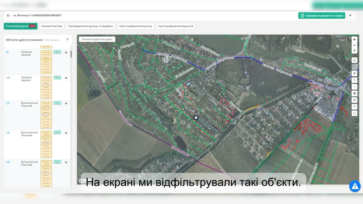This screenshot has height=204, width=363.
Task: Click the objects list vertical scrollbar
Action: tap(71, 54)
